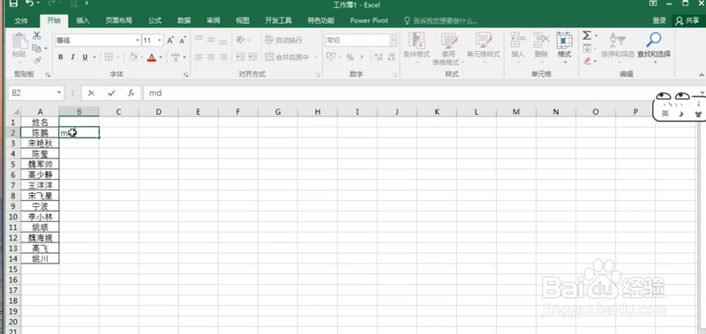Screen dimensions: 706x334
Task: Click the Wrap Text (自动换行) button
Action: pos(283,41)
